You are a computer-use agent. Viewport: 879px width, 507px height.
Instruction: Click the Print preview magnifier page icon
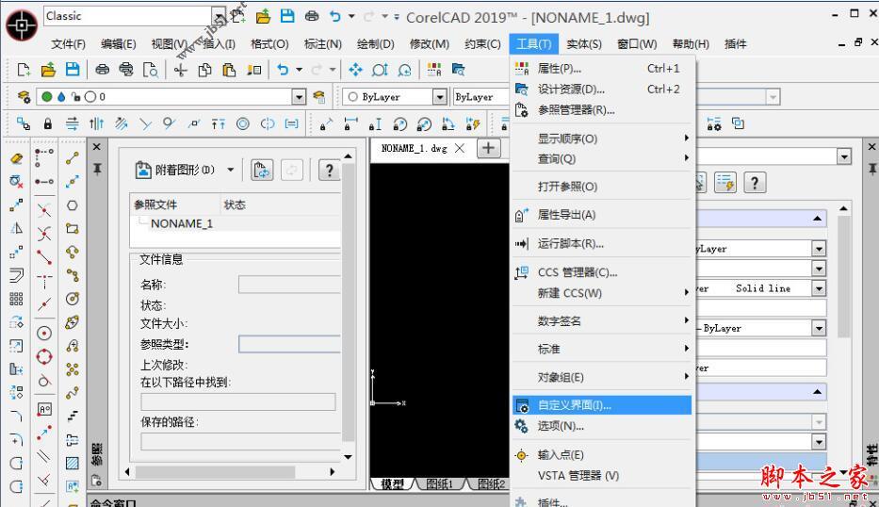150,70
